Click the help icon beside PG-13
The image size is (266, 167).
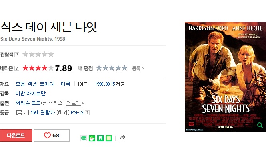point(87,113)
